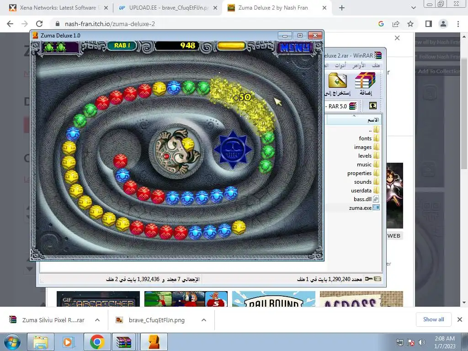
Task: Open the WinRAR Commands menu
Action: click(x=359, y=65)
